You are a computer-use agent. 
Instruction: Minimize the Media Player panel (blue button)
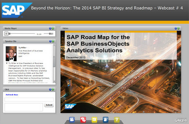(50, 29)
